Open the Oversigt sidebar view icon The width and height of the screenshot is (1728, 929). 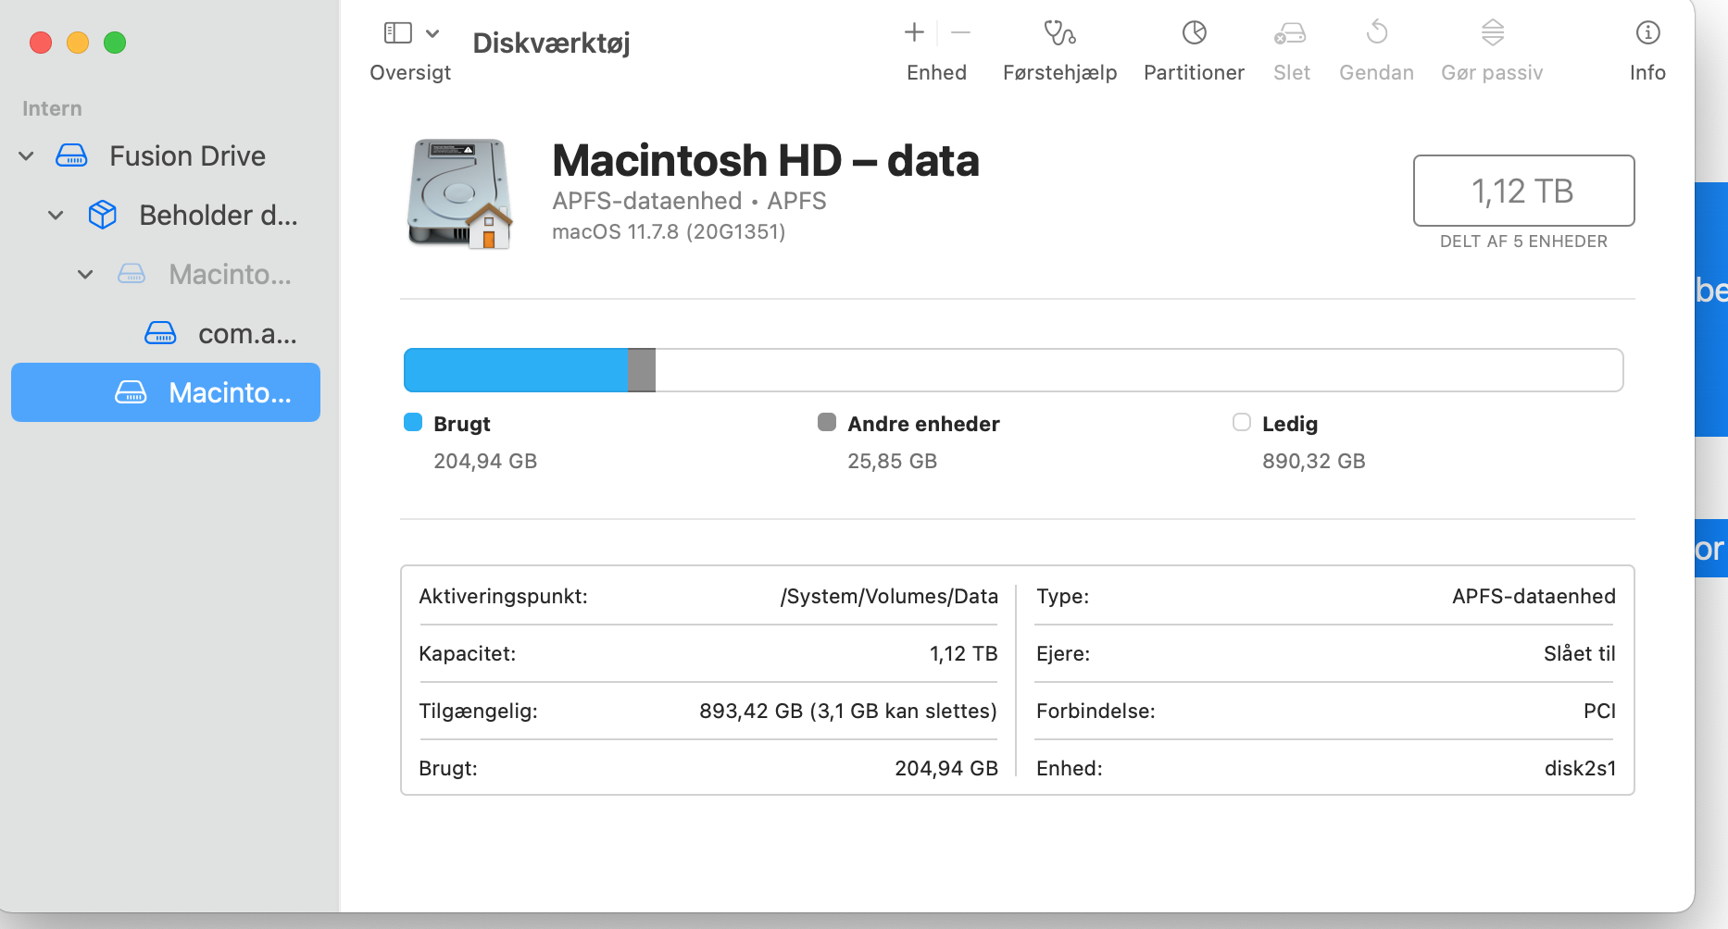(x=398, y=33)
